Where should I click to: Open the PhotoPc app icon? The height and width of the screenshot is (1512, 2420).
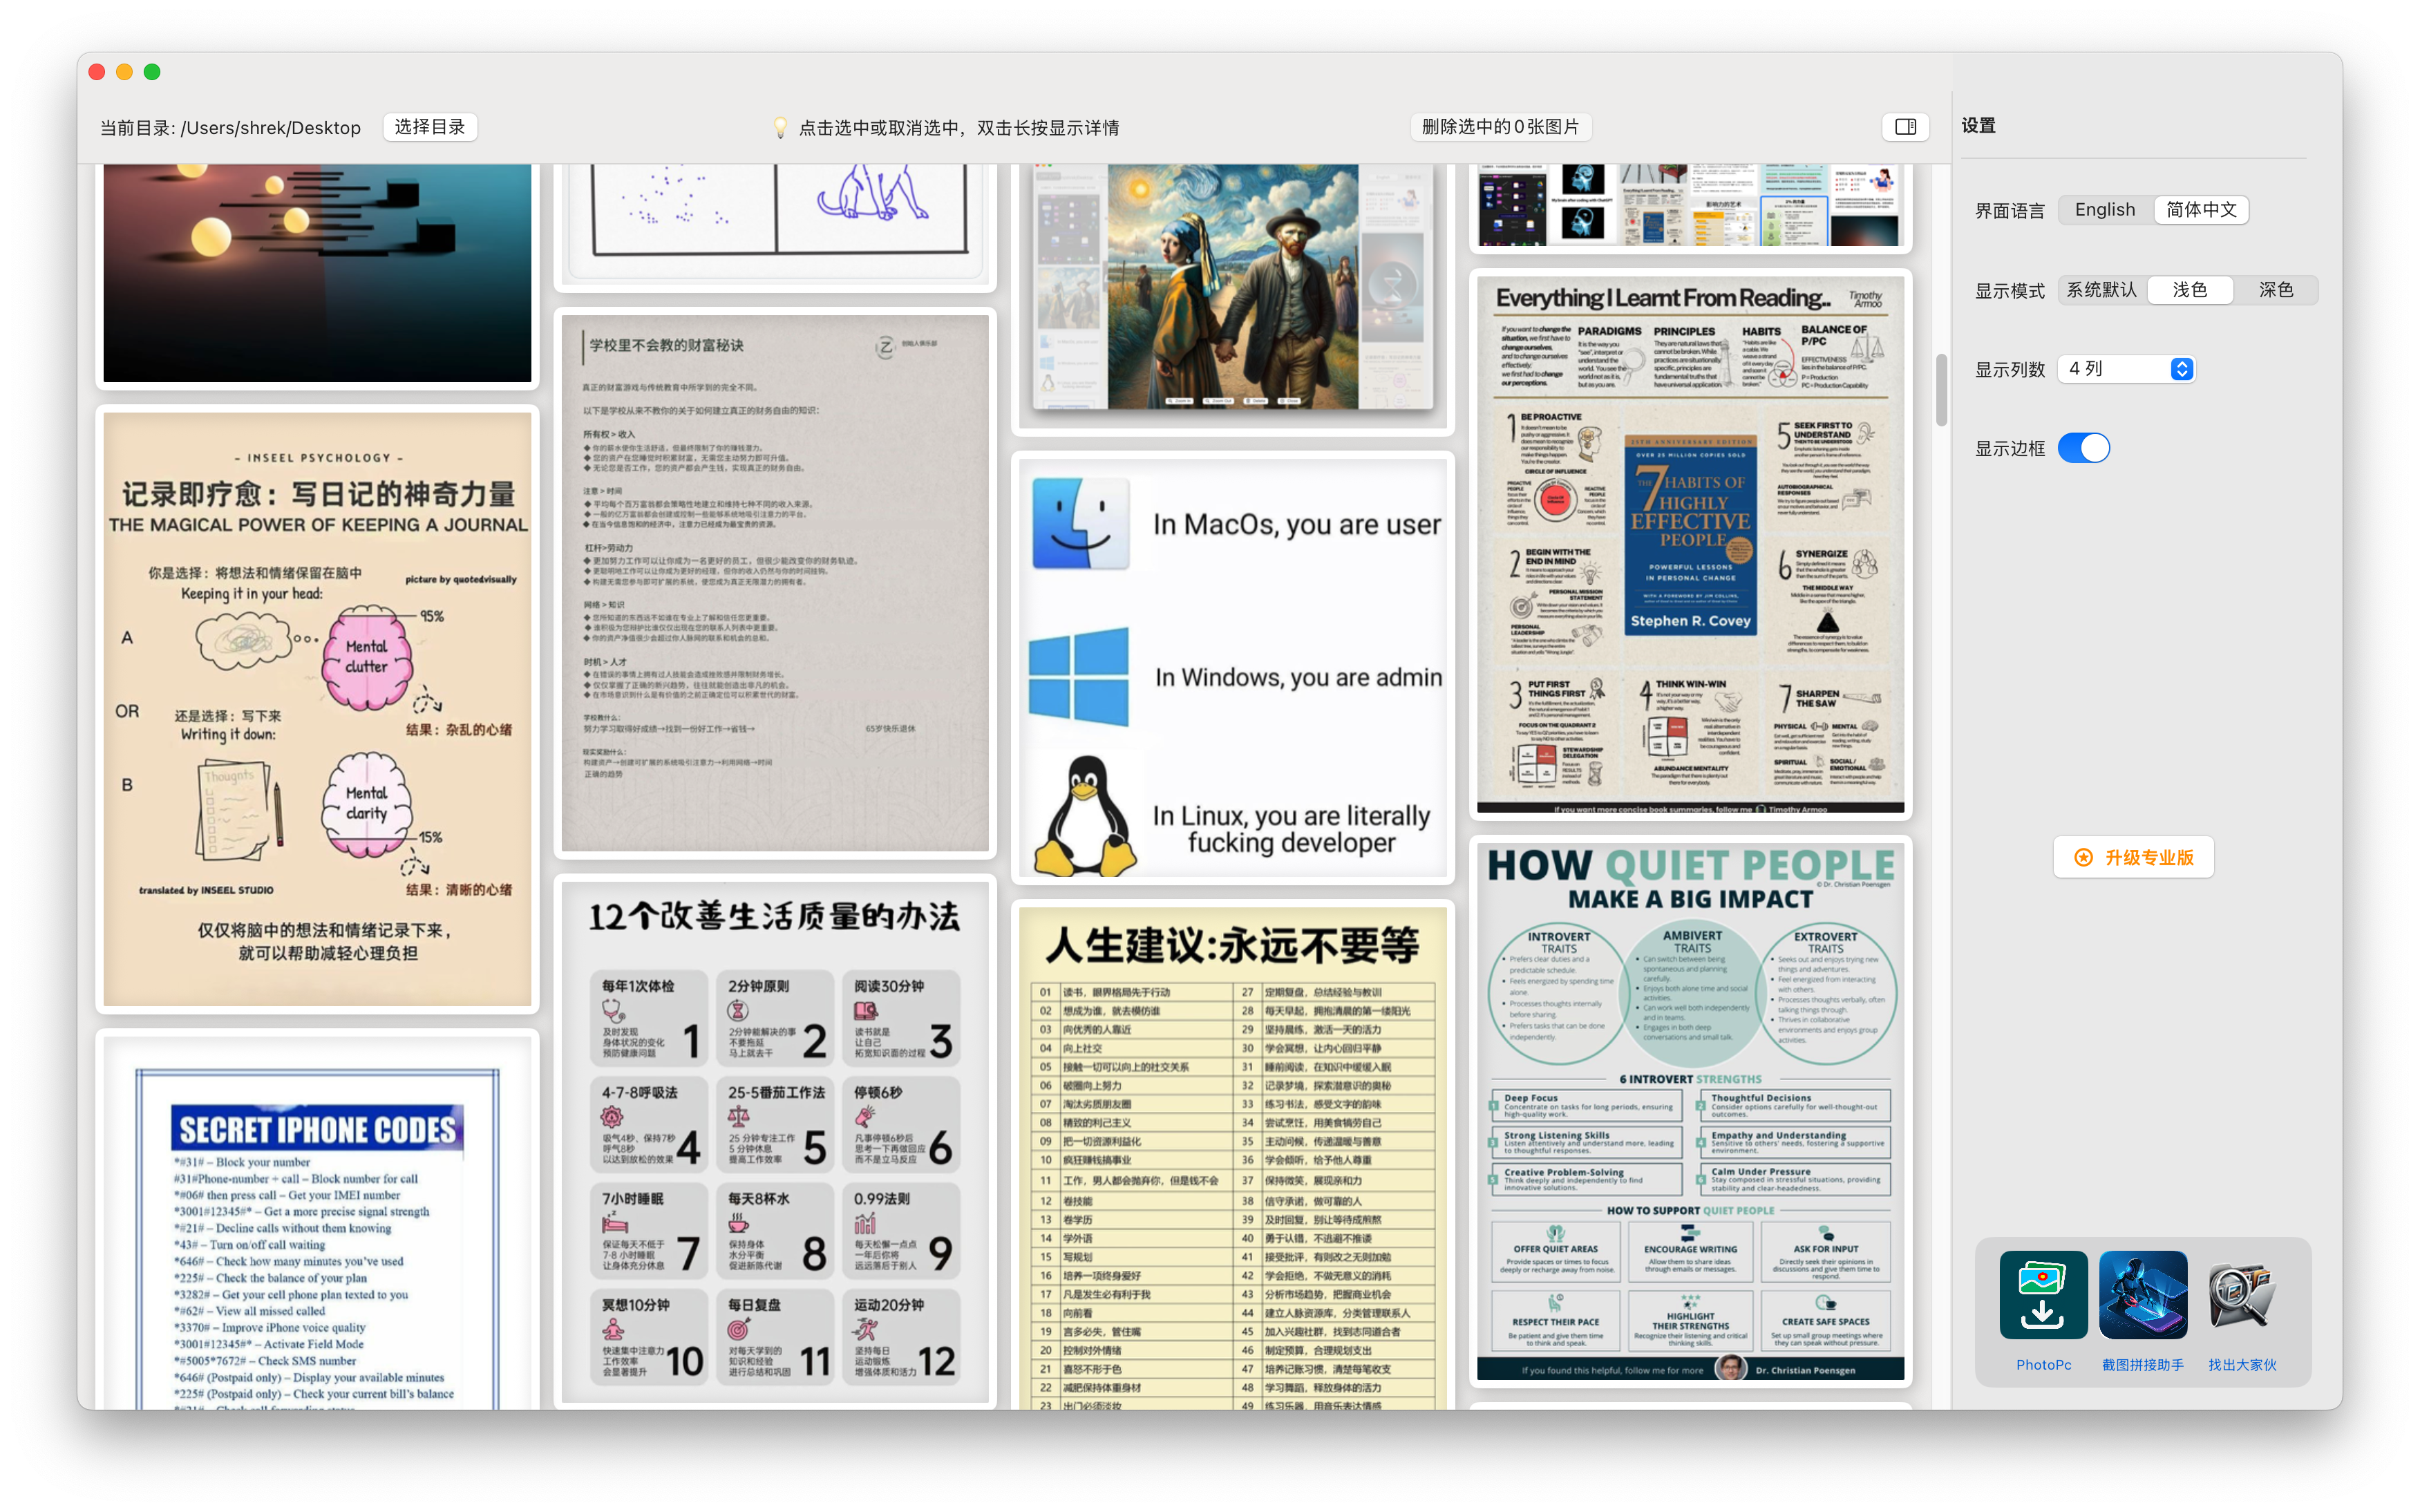coord(2043,1294)
